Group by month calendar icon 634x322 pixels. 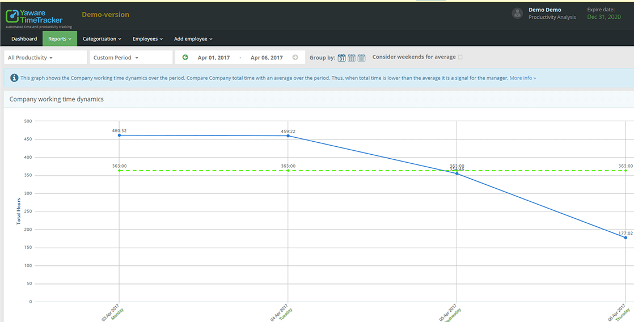pos(361,57)
